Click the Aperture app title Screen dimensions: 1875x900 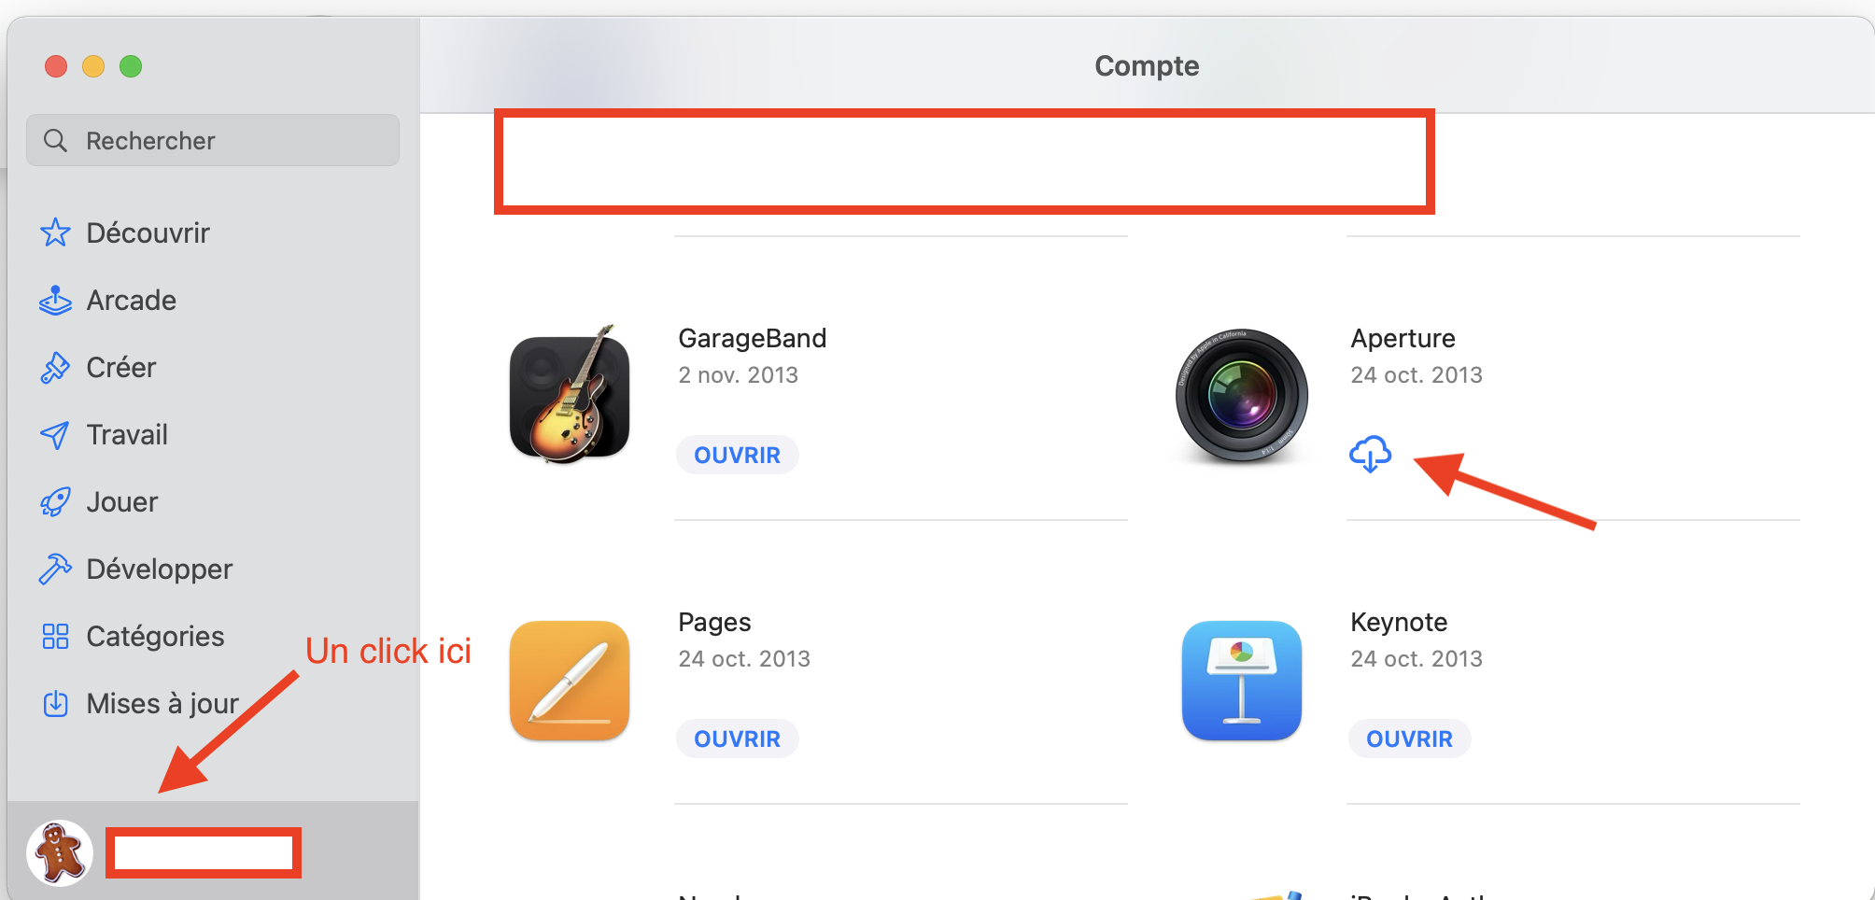[x=1403, y=338]
